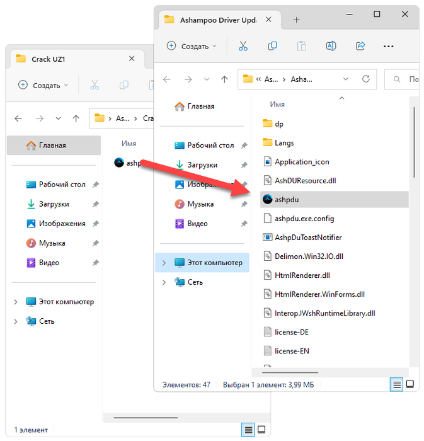Viewport: 424px width, 441px height.
Task: Click As... breadcrumb in Crack UZ1 address bar
Action: (x=123, y=118)
